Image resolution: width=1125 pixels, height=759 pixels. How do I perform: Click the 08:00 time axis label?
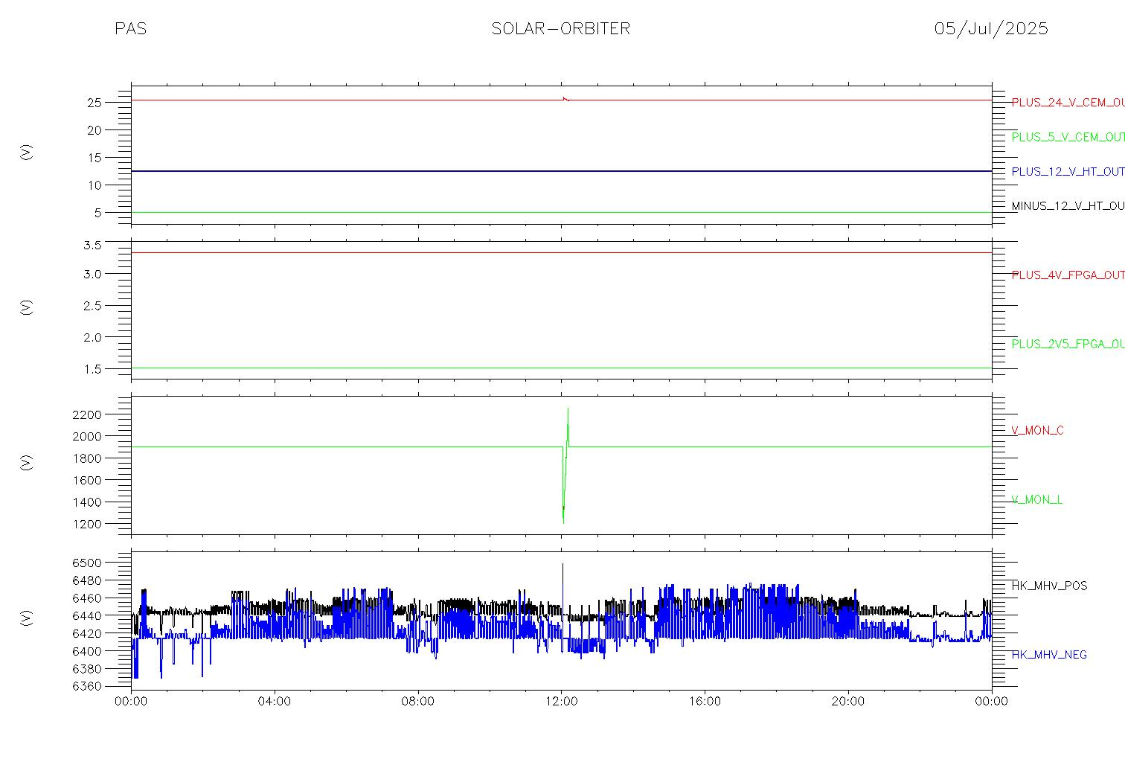coord(418,702)
